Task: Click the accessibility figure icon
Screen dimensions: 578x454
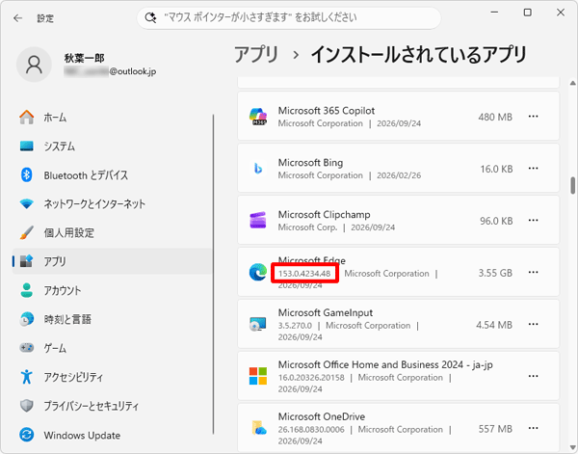Action: 27,377
